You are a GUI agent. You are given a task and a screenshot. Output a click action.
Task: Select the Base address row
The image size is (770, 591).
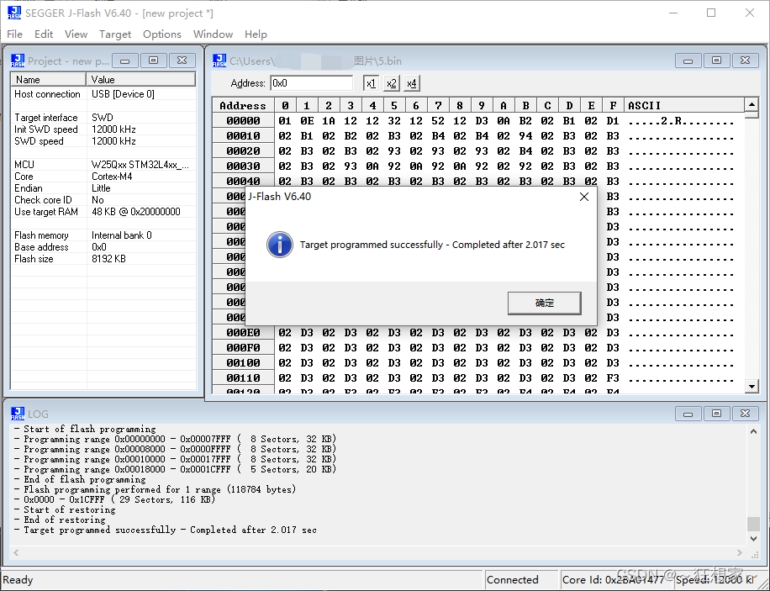click(103, 248)
